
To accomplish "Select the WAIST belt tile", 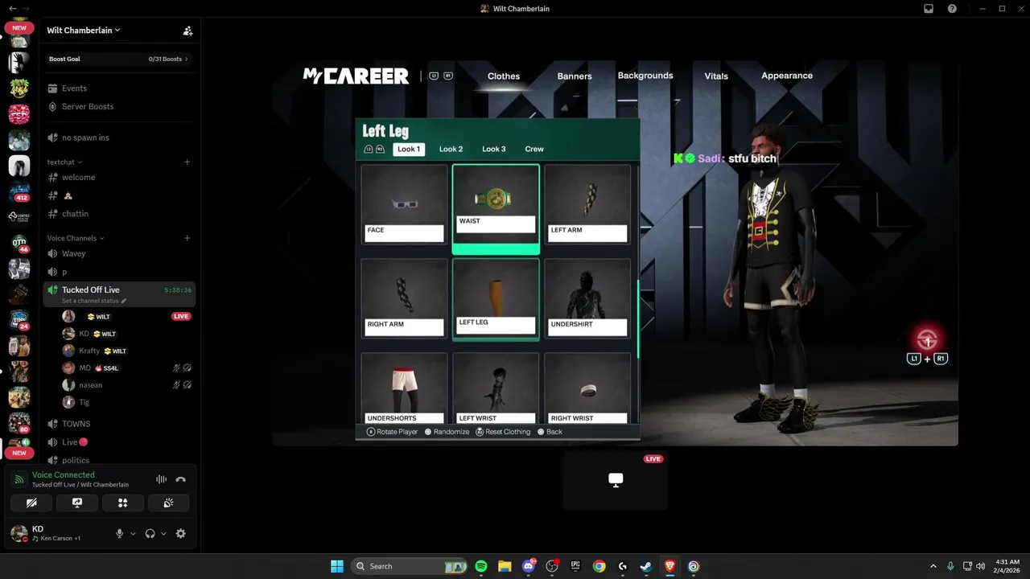I will (496, 209).
